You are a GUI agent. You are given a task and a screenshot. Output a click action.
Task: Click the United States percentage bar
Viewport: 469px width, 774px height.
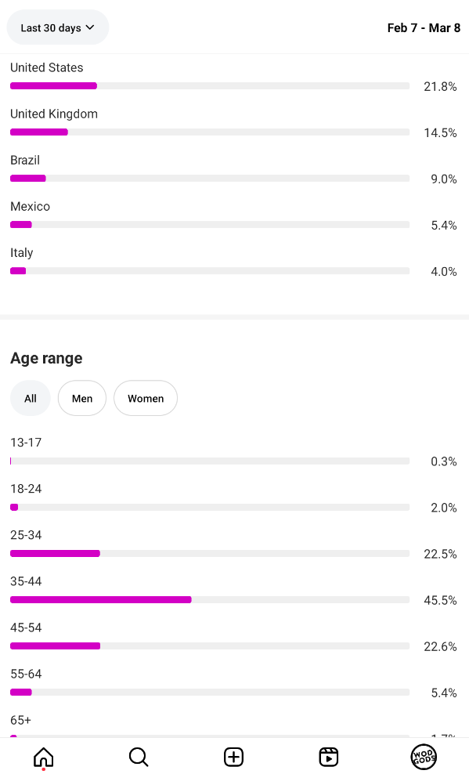coord(210,86)
